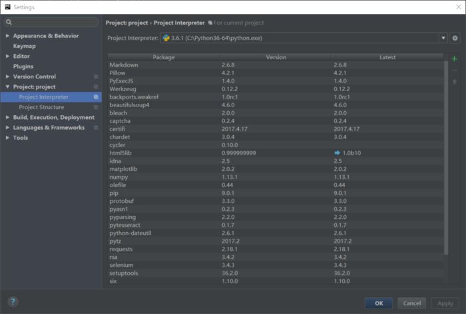
Task: Sort by Package column header
Action: click(x=164, y=57)
